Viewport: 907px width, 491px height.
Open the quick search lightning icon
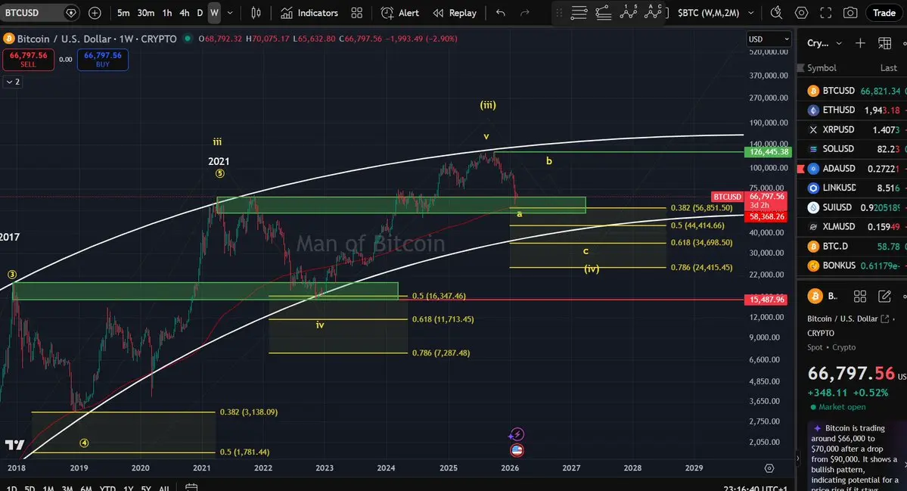tap(776, 13)
